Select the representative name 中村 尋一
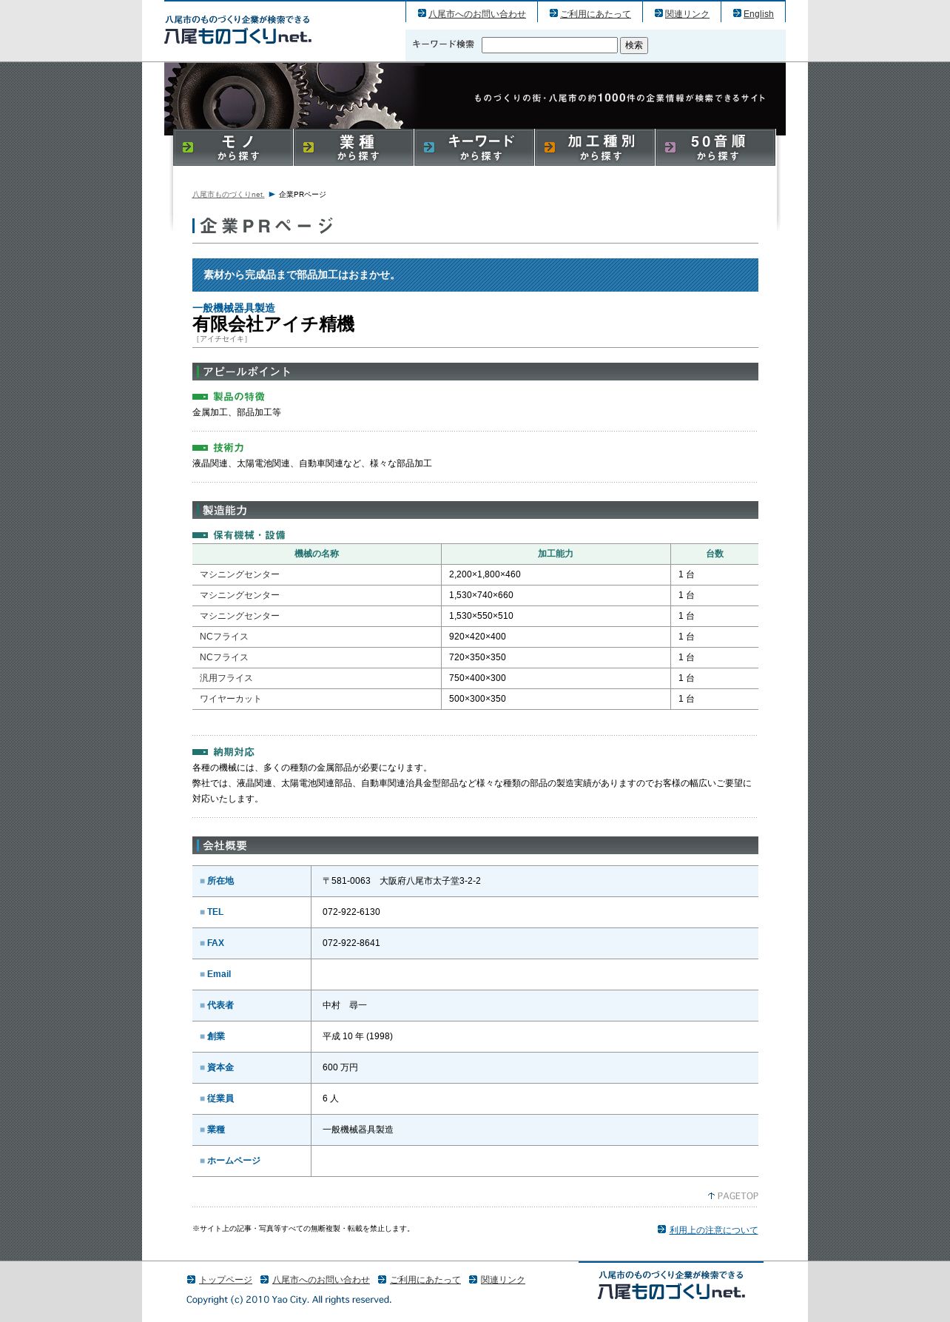Image resolution: width=950 pixels, height=1322 pixels. click(345, 1005)
